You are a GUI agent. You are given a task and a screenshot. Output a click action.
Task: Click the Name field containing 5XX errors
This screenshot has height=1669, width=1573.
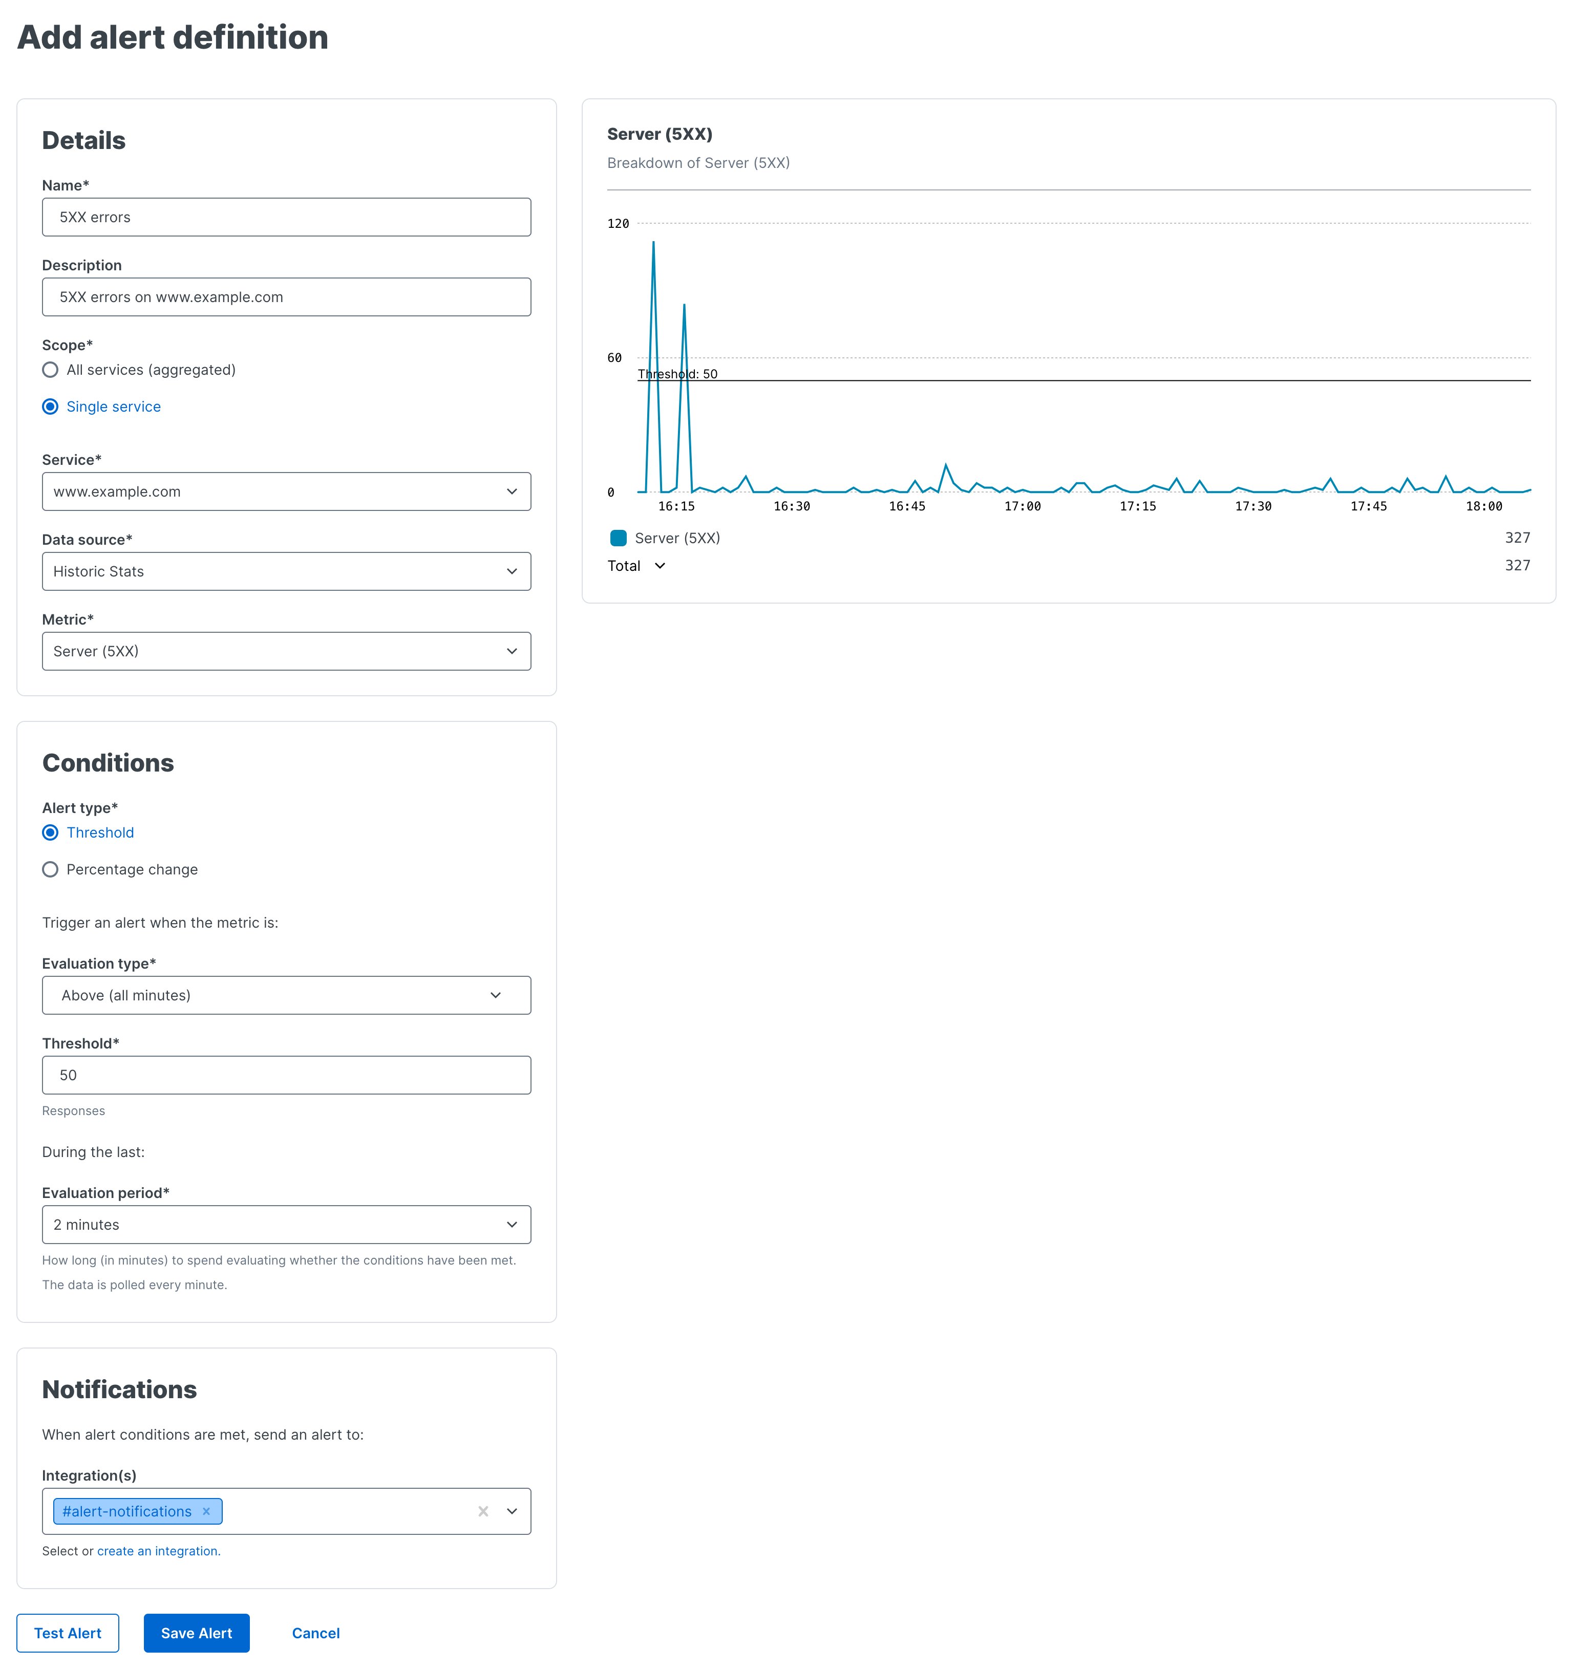(286, 217)
